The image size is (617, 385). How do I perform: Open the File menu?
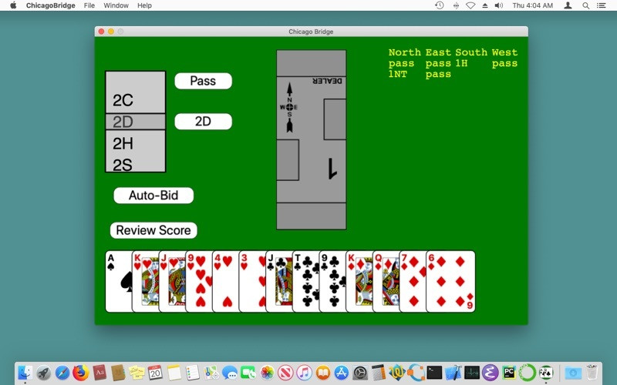(x=89, y=5)
